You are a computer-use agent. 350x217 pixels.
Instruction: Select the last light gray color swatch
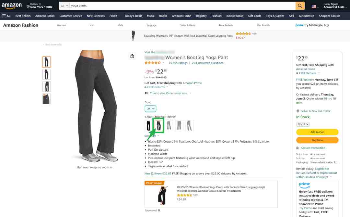tap(189, 125)
